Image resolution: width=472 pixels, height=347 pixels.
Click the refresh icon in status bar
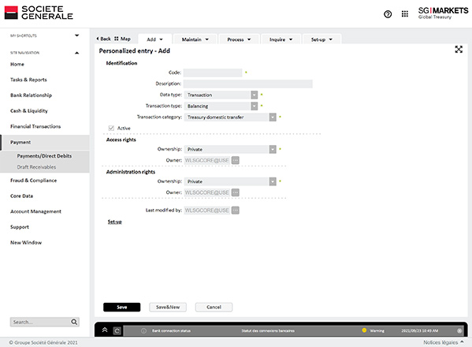click(117, 330)
